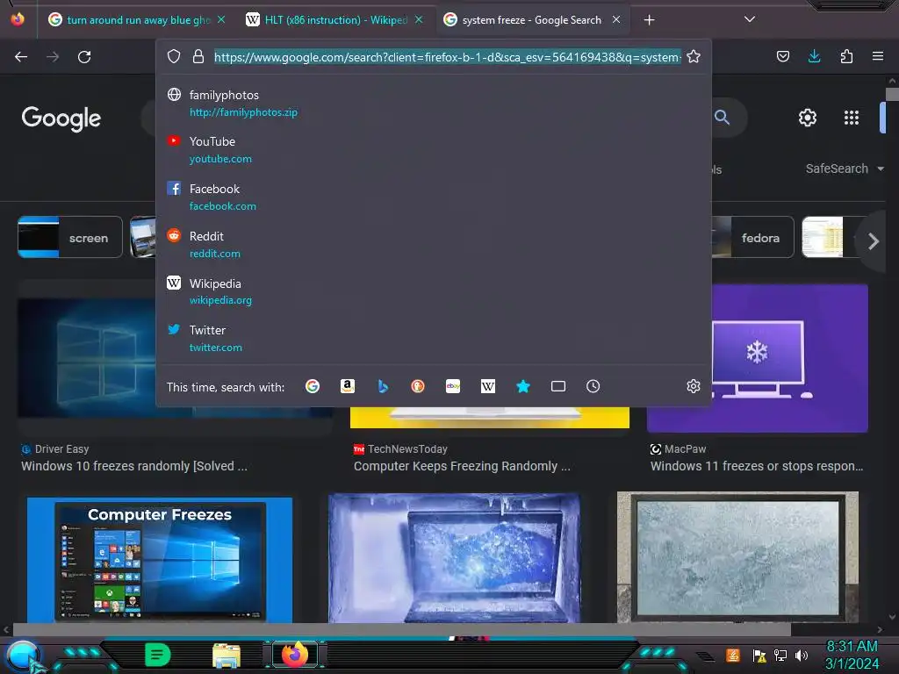
Task: Open the volume speaker tray icon
Action: (x=802, y=655)
